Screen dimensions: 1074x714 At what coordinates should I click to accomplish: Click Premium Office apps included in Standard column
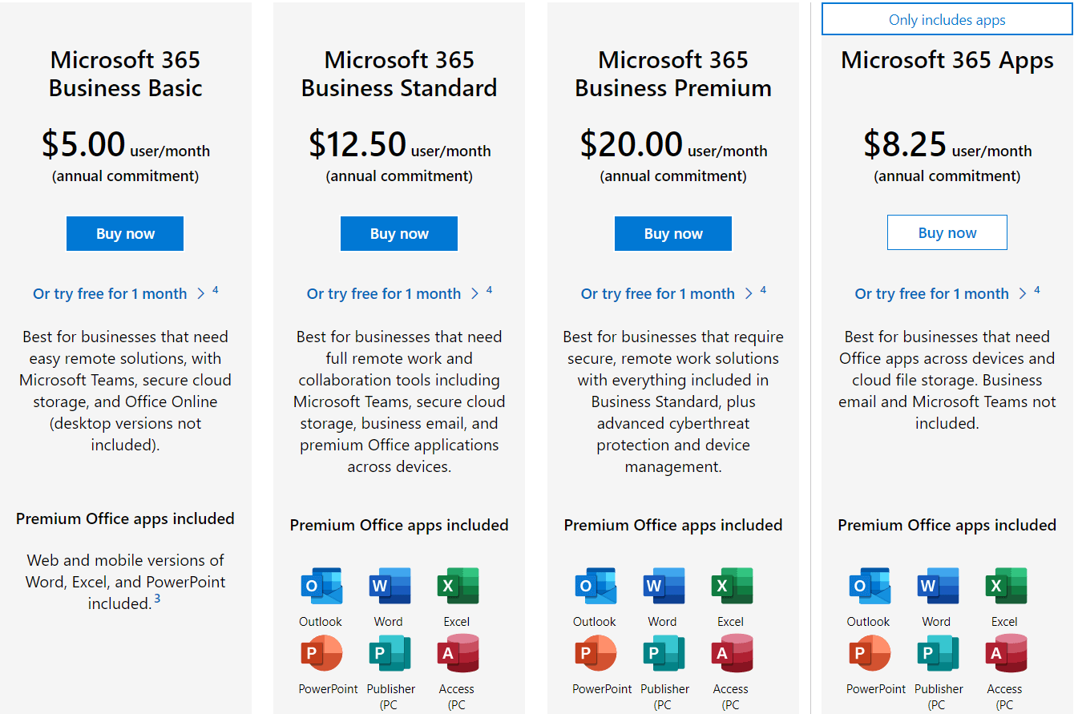tap(399, 525)
